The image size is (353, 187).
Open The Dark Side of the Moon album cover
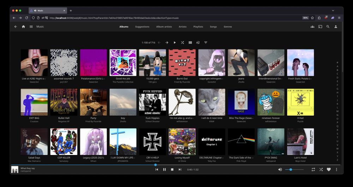241,142
